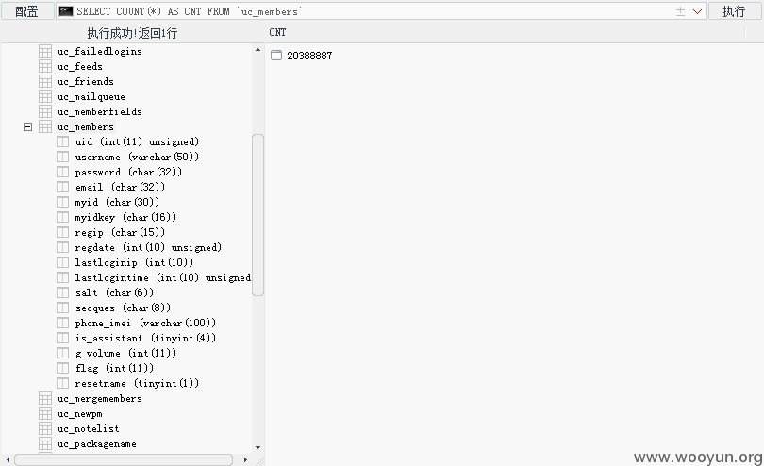This screenshot has width=764, height=466.
Task: Select the password (char(32)) column
Action: tap(128, 172)
